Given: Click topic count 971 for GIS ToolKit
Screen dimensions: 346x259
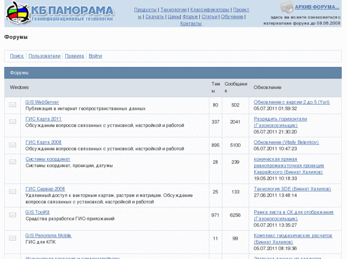Looking at the screenshot, I should coord(216,215).
